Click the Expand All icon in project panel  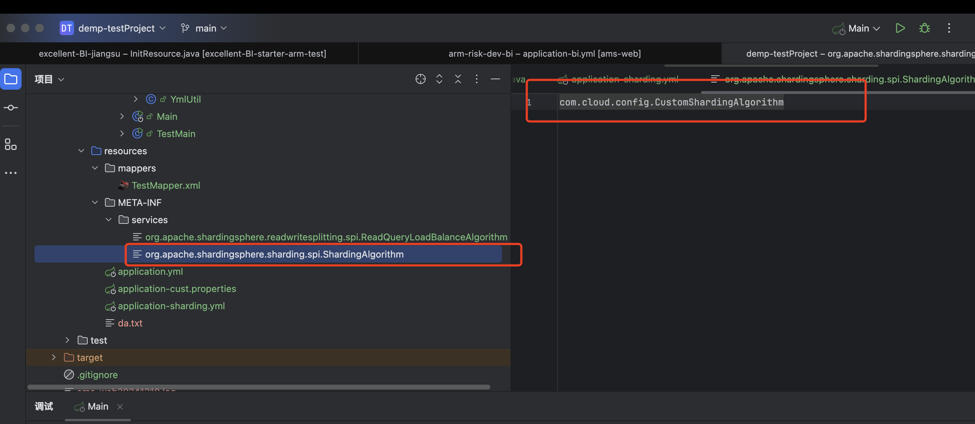[439, 79]
